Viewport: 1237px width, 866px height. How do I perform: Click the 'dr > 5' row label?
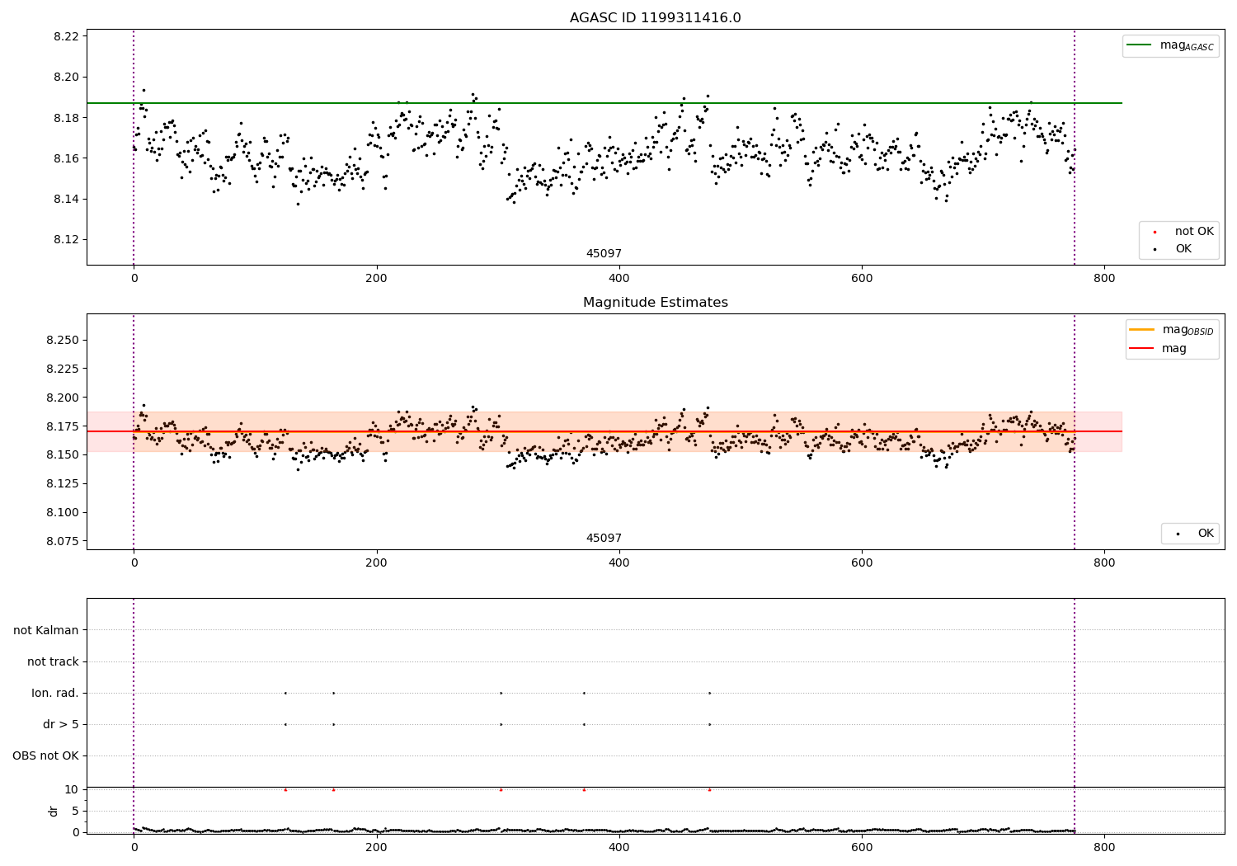[61, 724]
